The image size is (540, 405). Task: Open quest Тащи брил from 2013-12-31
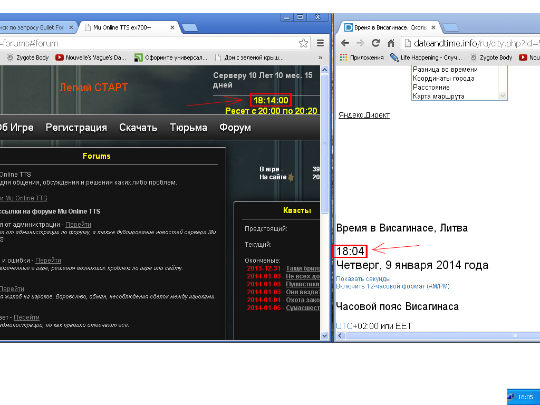pos(303,268)
